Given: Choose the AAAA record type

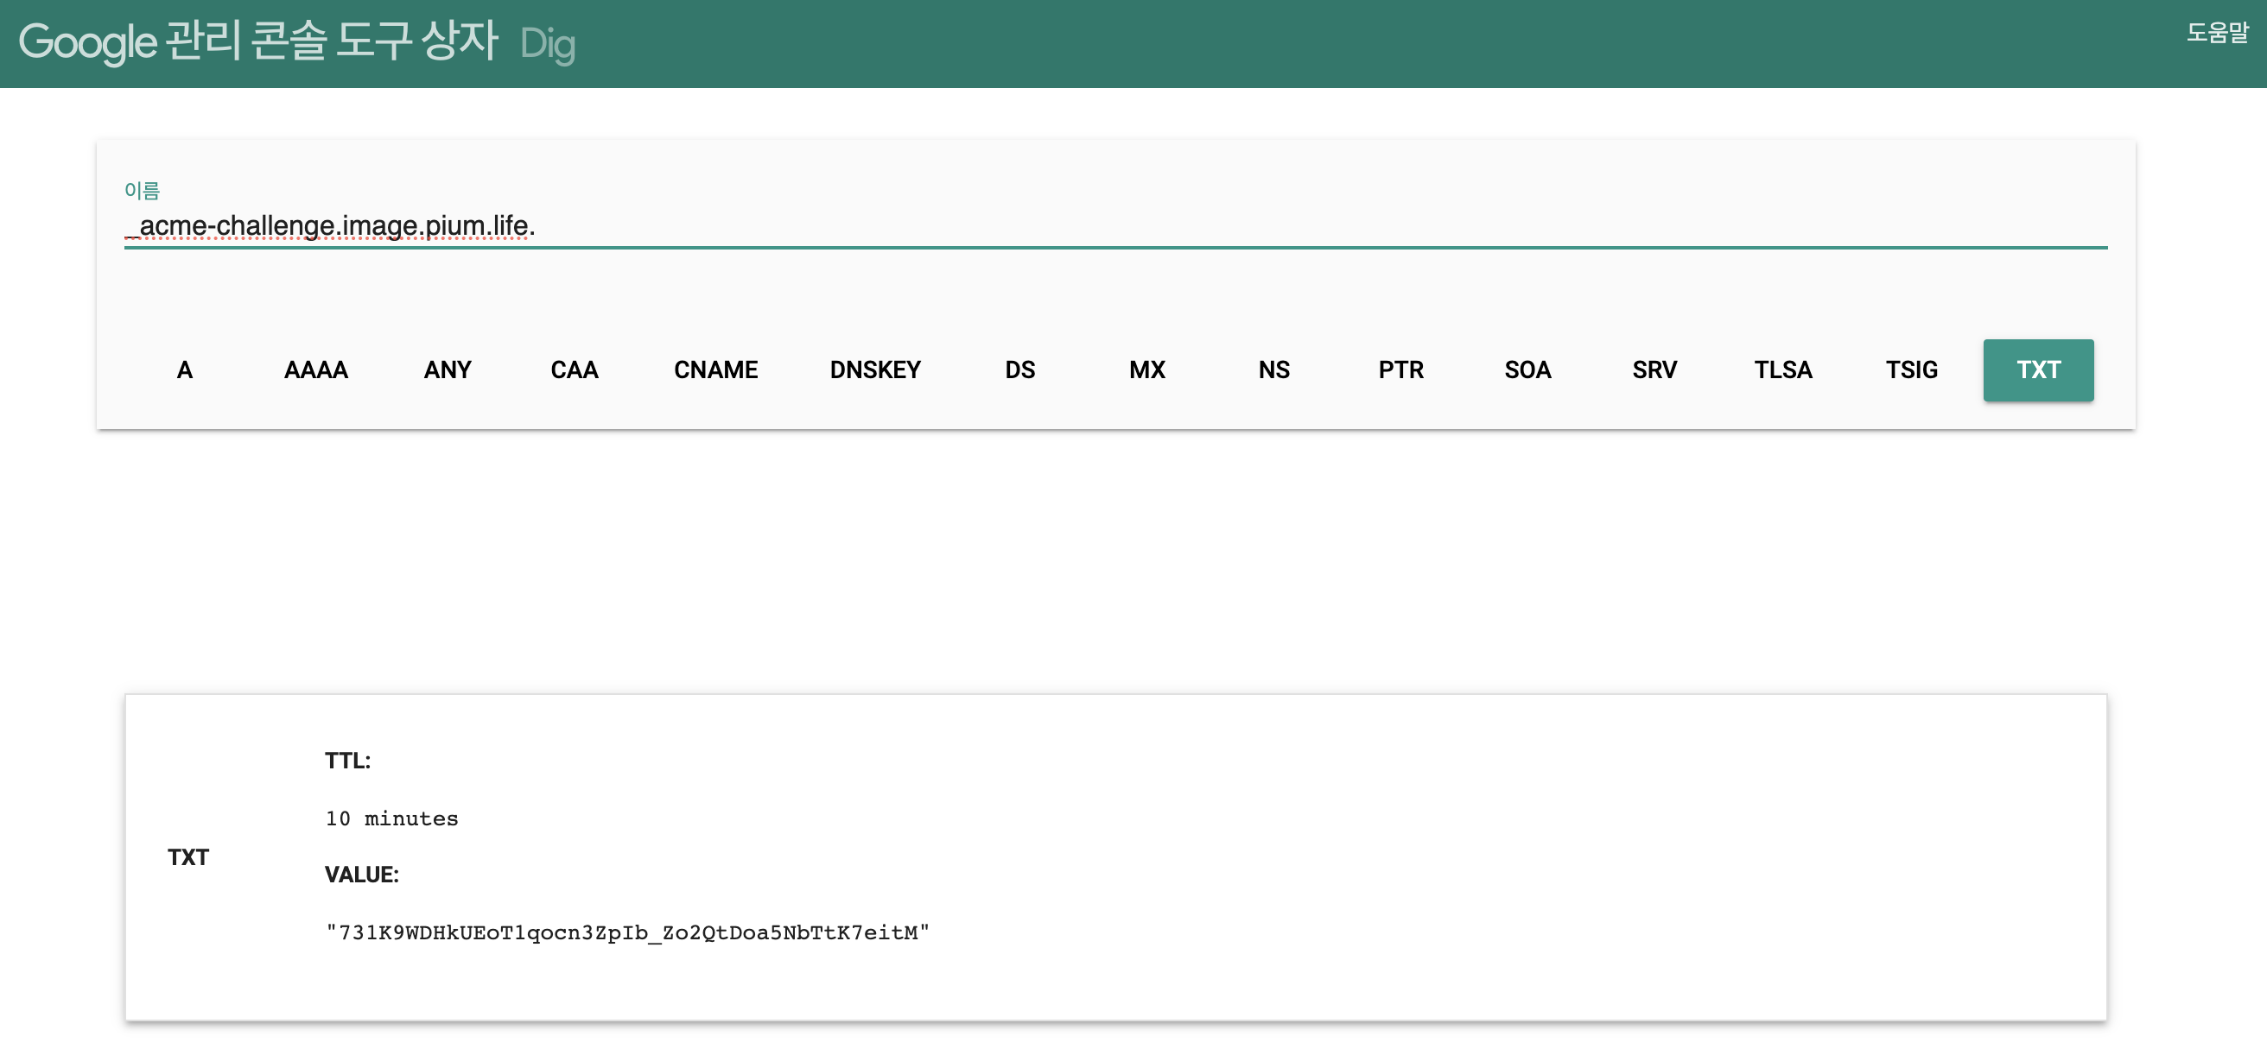Looking at the screenshot, I should [x=316, y=370].
